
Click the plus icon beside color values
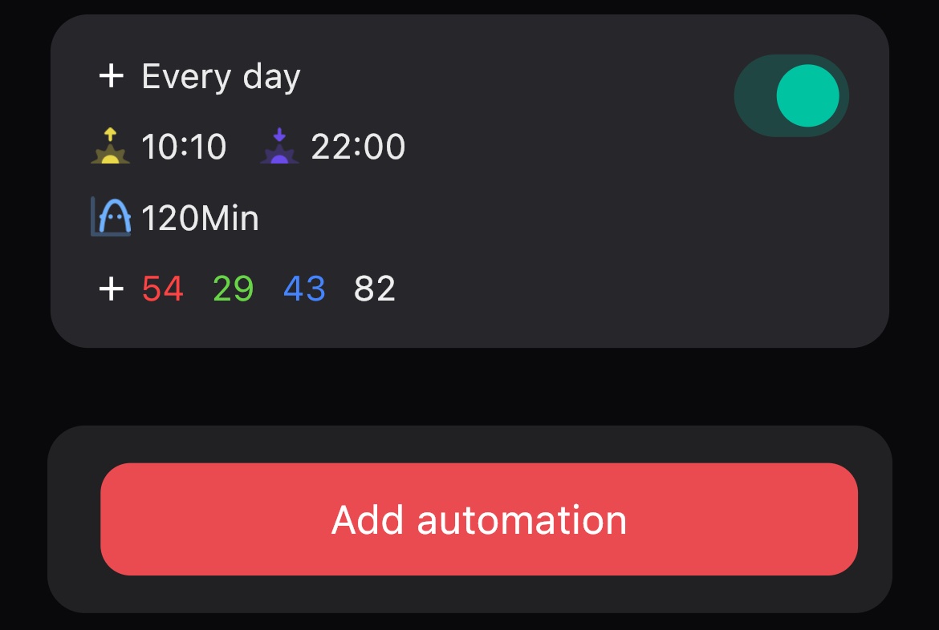tap(111, 289)
